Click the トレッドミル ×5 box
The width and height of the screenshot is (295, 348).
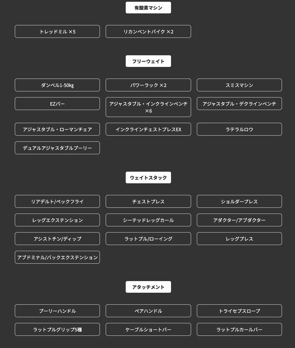pyautogui.click(x=57, y=31)
